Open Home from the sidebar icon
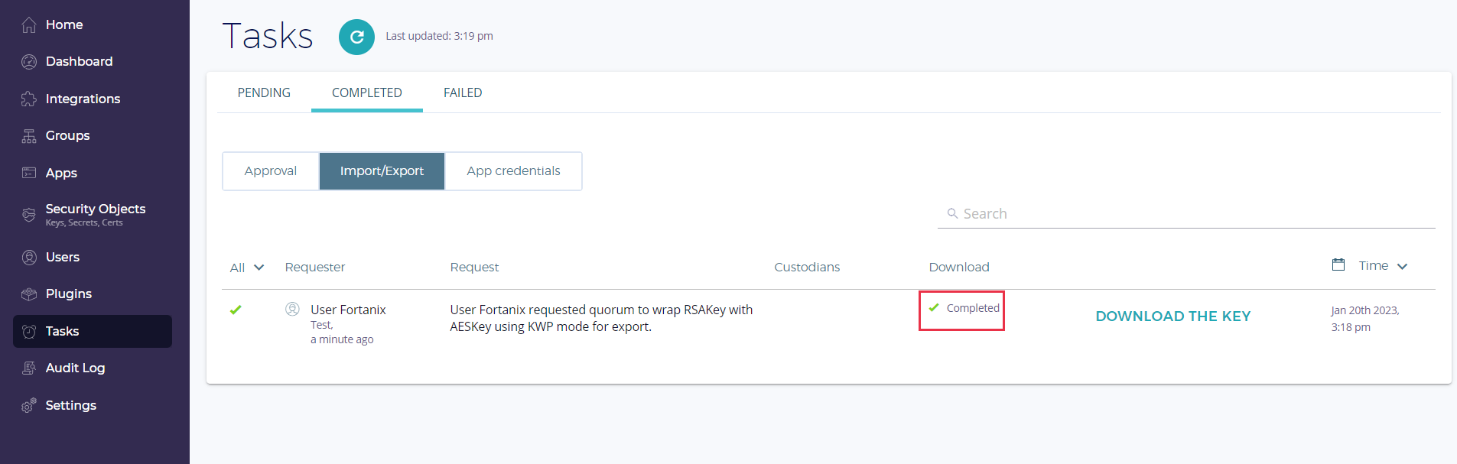 click(x=29, y=25)
